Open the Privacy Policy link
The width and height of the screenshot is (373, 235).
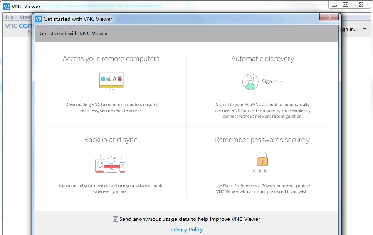[186, 230]
